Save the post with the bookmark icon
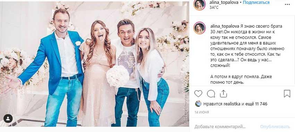 [287, 94]
